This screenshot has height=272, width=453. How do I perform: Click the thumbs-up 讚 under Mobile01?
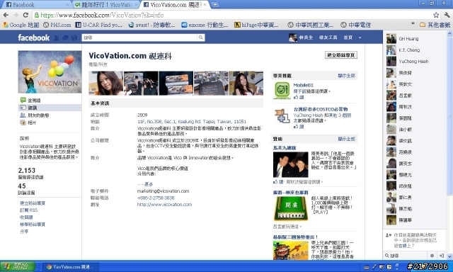pyautogui.click(x=299, y=98)
